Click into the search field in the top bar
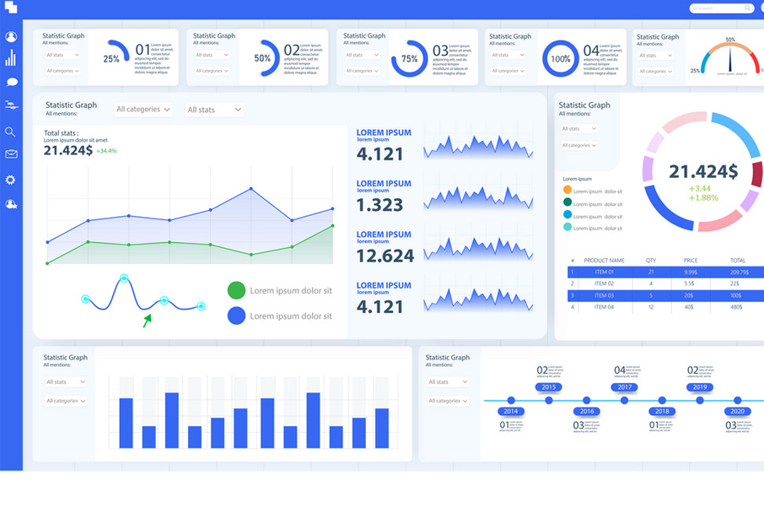The width and height of the screenshot is (764, 507). [x=721, y=8]
